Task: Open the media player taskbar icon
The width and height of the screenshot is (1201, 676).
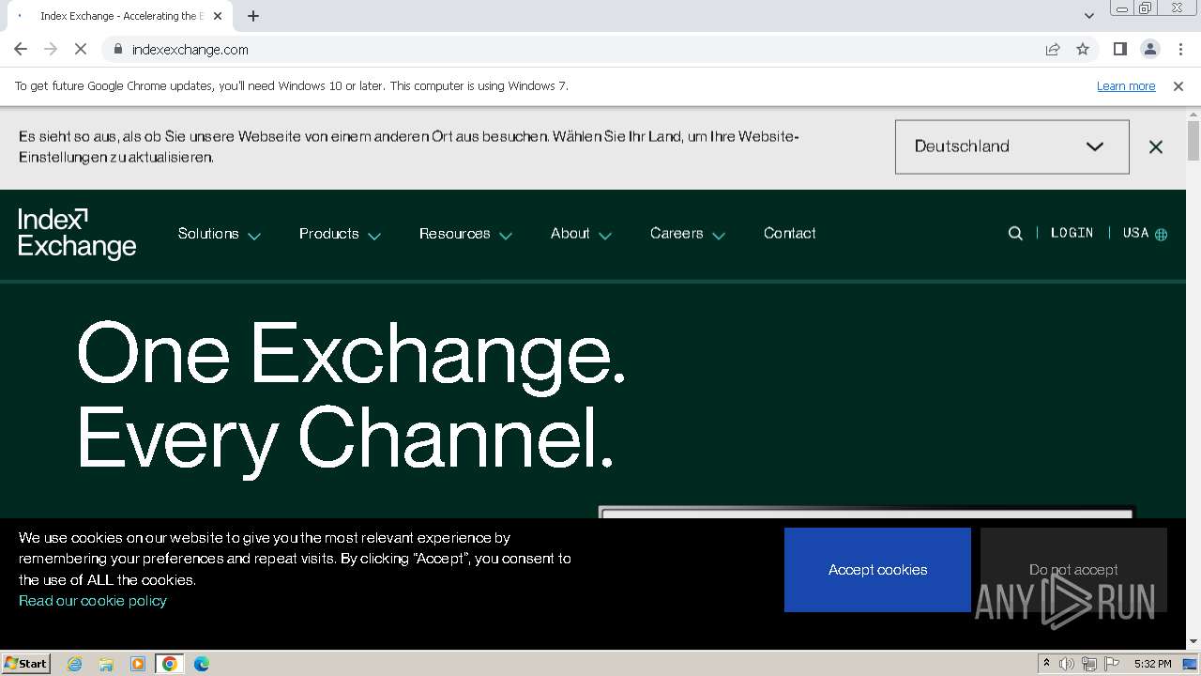Action: pos(138,664)
